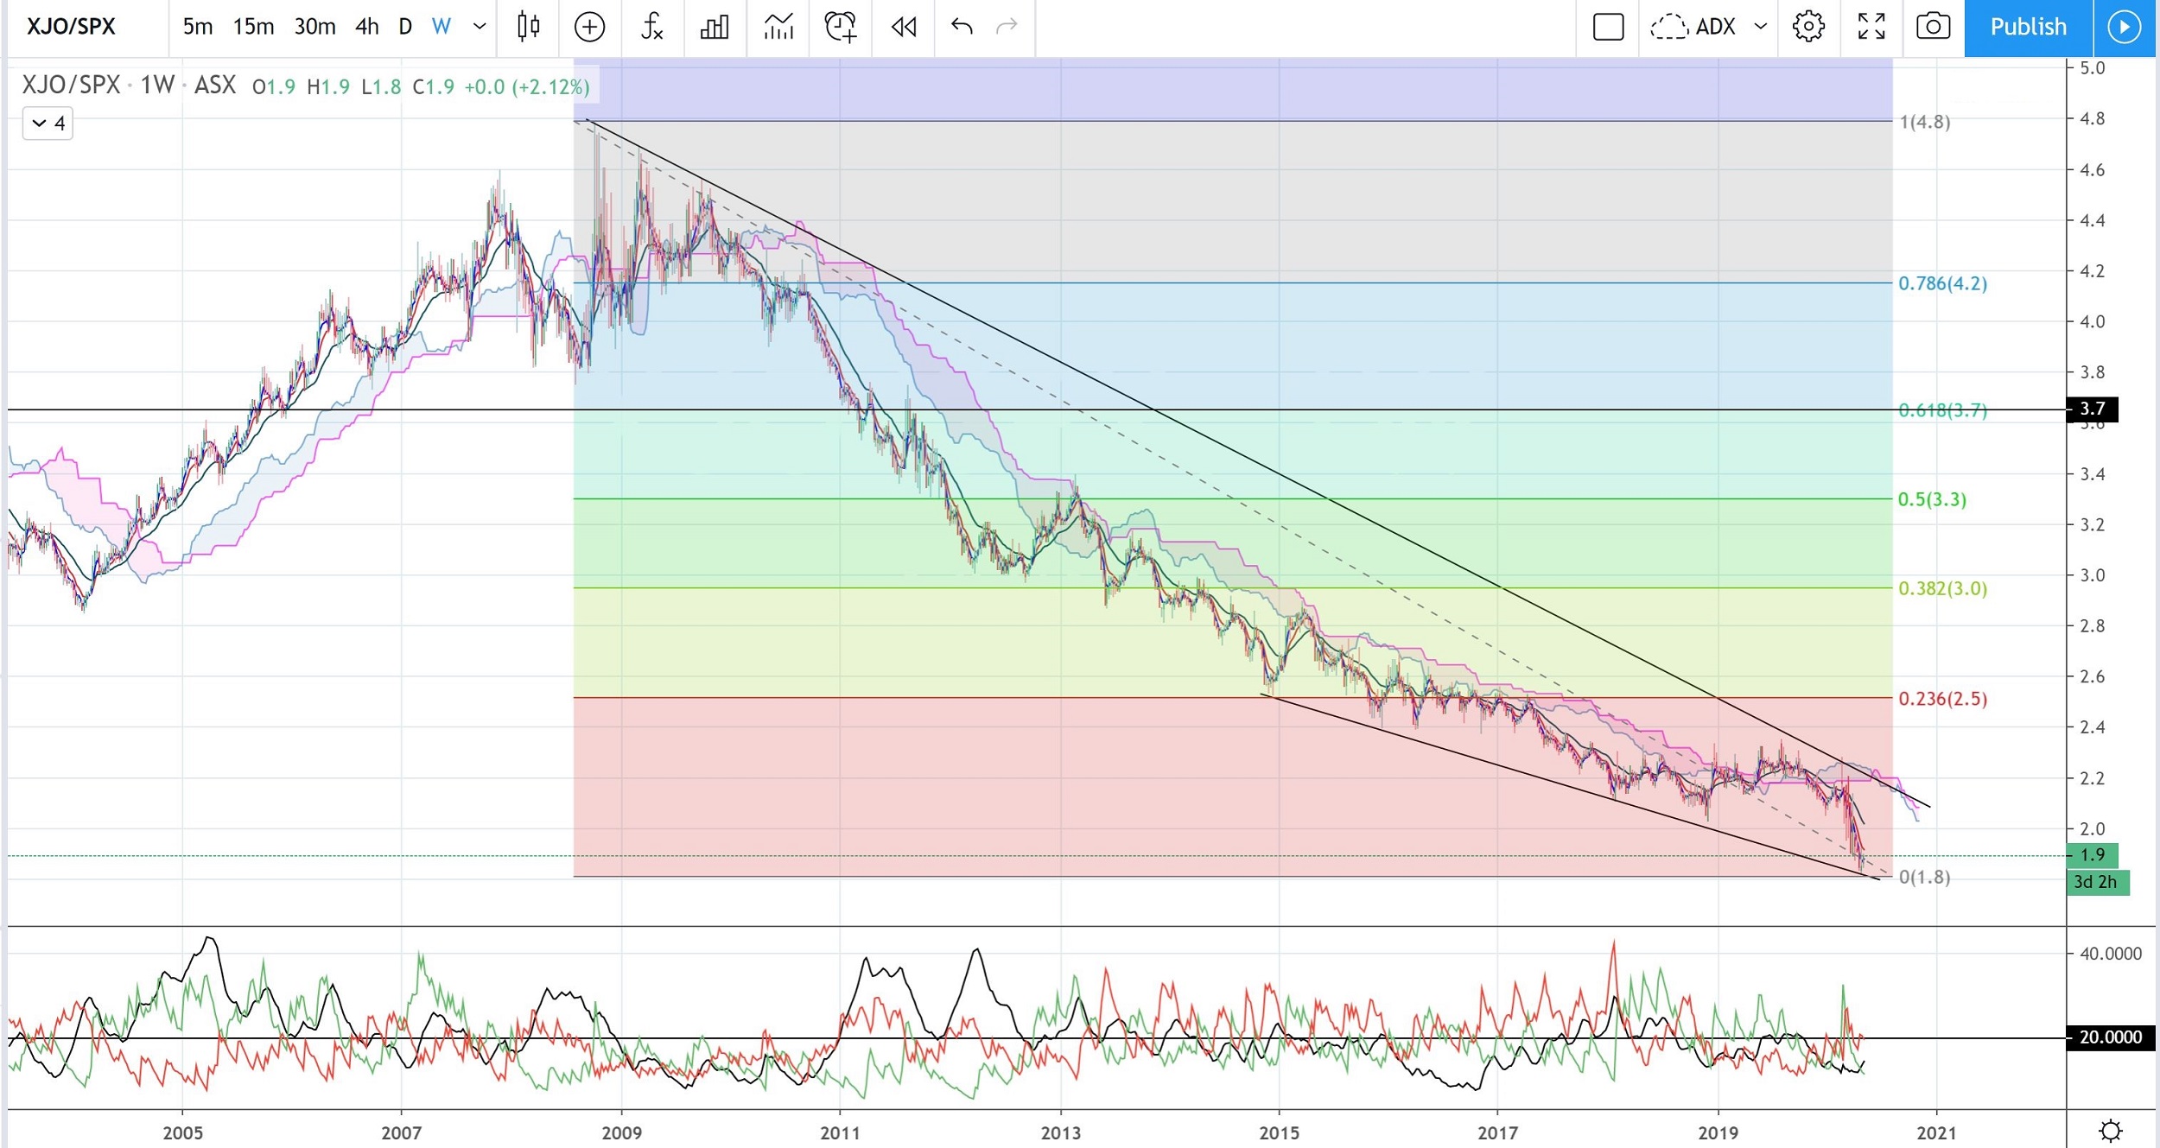Click the compare or add symbol icon
2160x1148 pixels.
589,27
